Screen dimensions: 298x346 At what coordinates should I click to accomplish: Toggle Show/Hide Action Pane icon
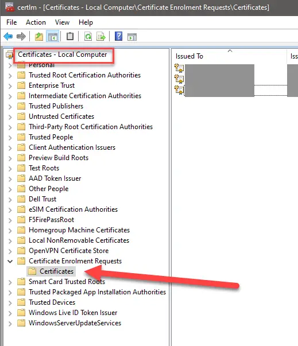click(132, 37)
